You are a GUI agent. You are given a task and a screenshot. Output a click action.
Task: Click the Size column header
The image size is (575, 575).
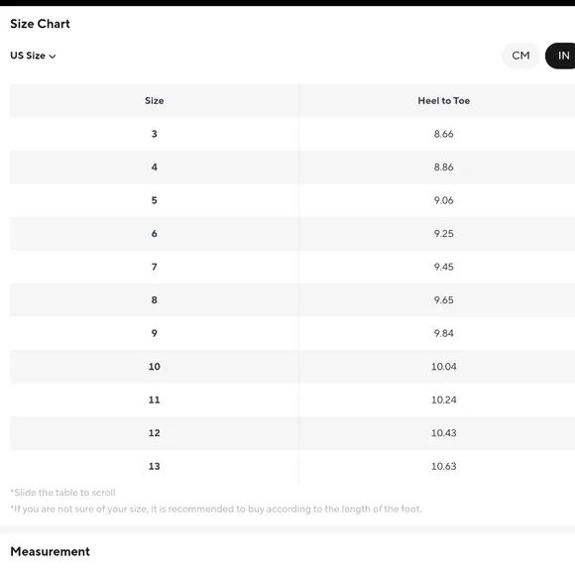pyautogui.click(x=155, y=101)
